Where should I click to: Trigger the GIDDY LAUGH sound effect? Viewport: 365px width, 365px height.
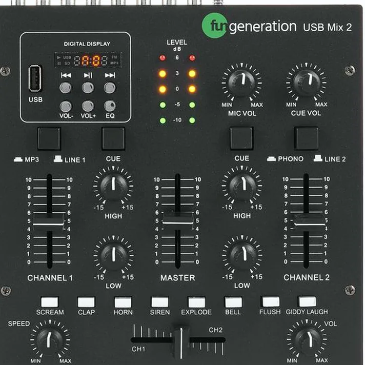[x=307, y=301]
